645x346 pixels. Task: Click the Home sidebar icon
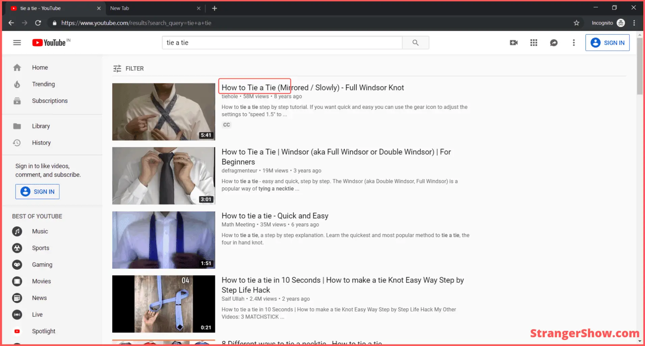pos(17,68)
